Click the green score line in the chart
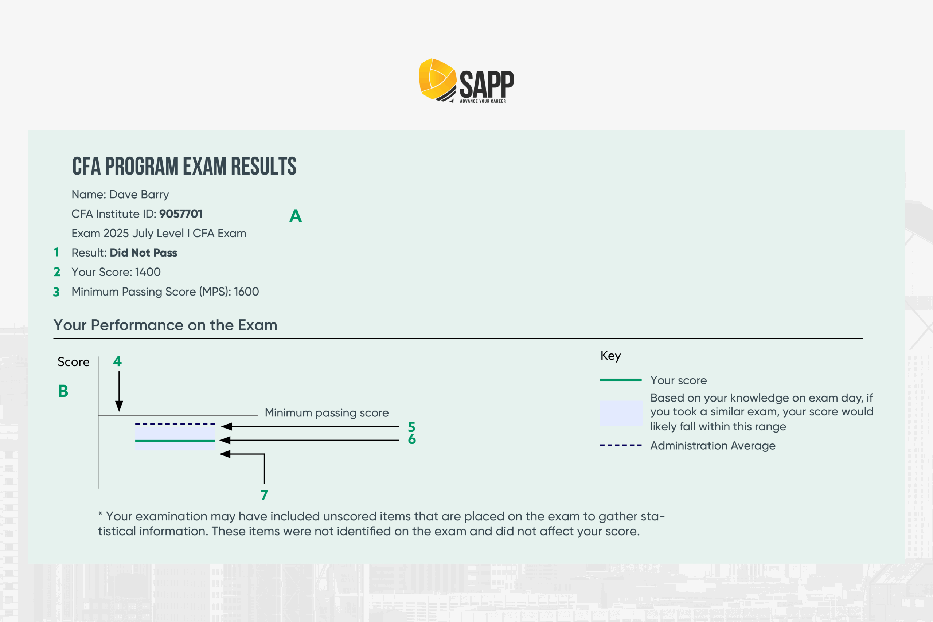Image resolution: width=933 pixels, height=622 pixels. 175,441
